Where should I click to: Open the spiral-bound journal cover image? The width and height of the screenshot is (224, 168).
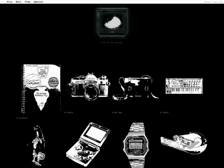41,89
